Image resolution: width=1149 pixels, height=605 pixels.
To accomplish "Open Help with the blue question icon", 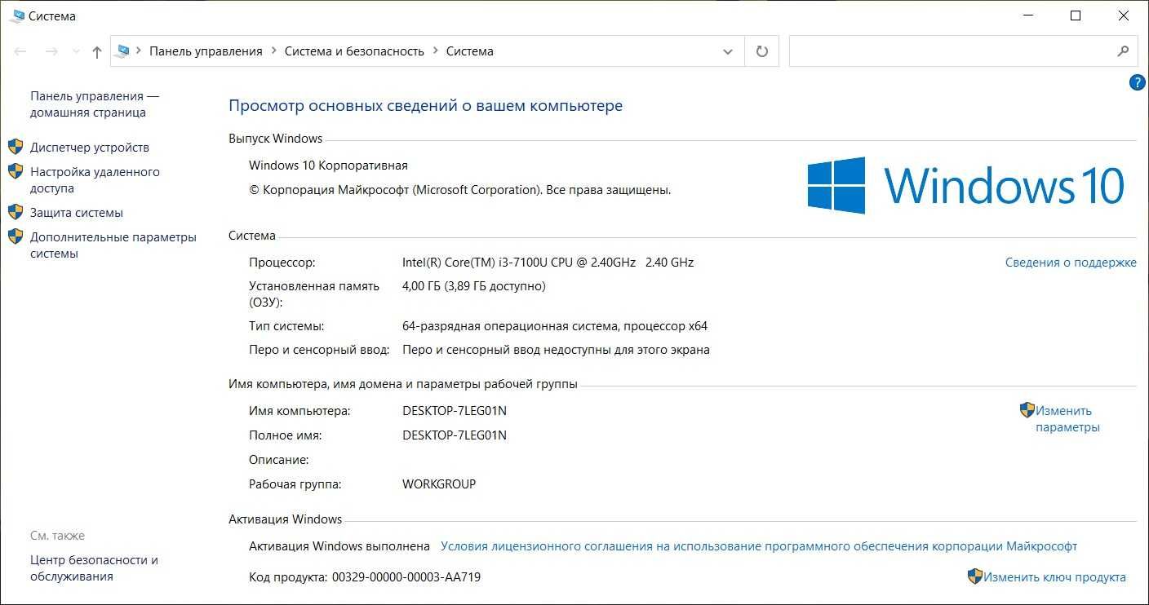I will [1137, 82].
